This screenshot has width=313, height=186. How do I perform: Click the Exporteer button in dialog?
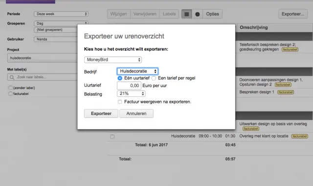101,114
